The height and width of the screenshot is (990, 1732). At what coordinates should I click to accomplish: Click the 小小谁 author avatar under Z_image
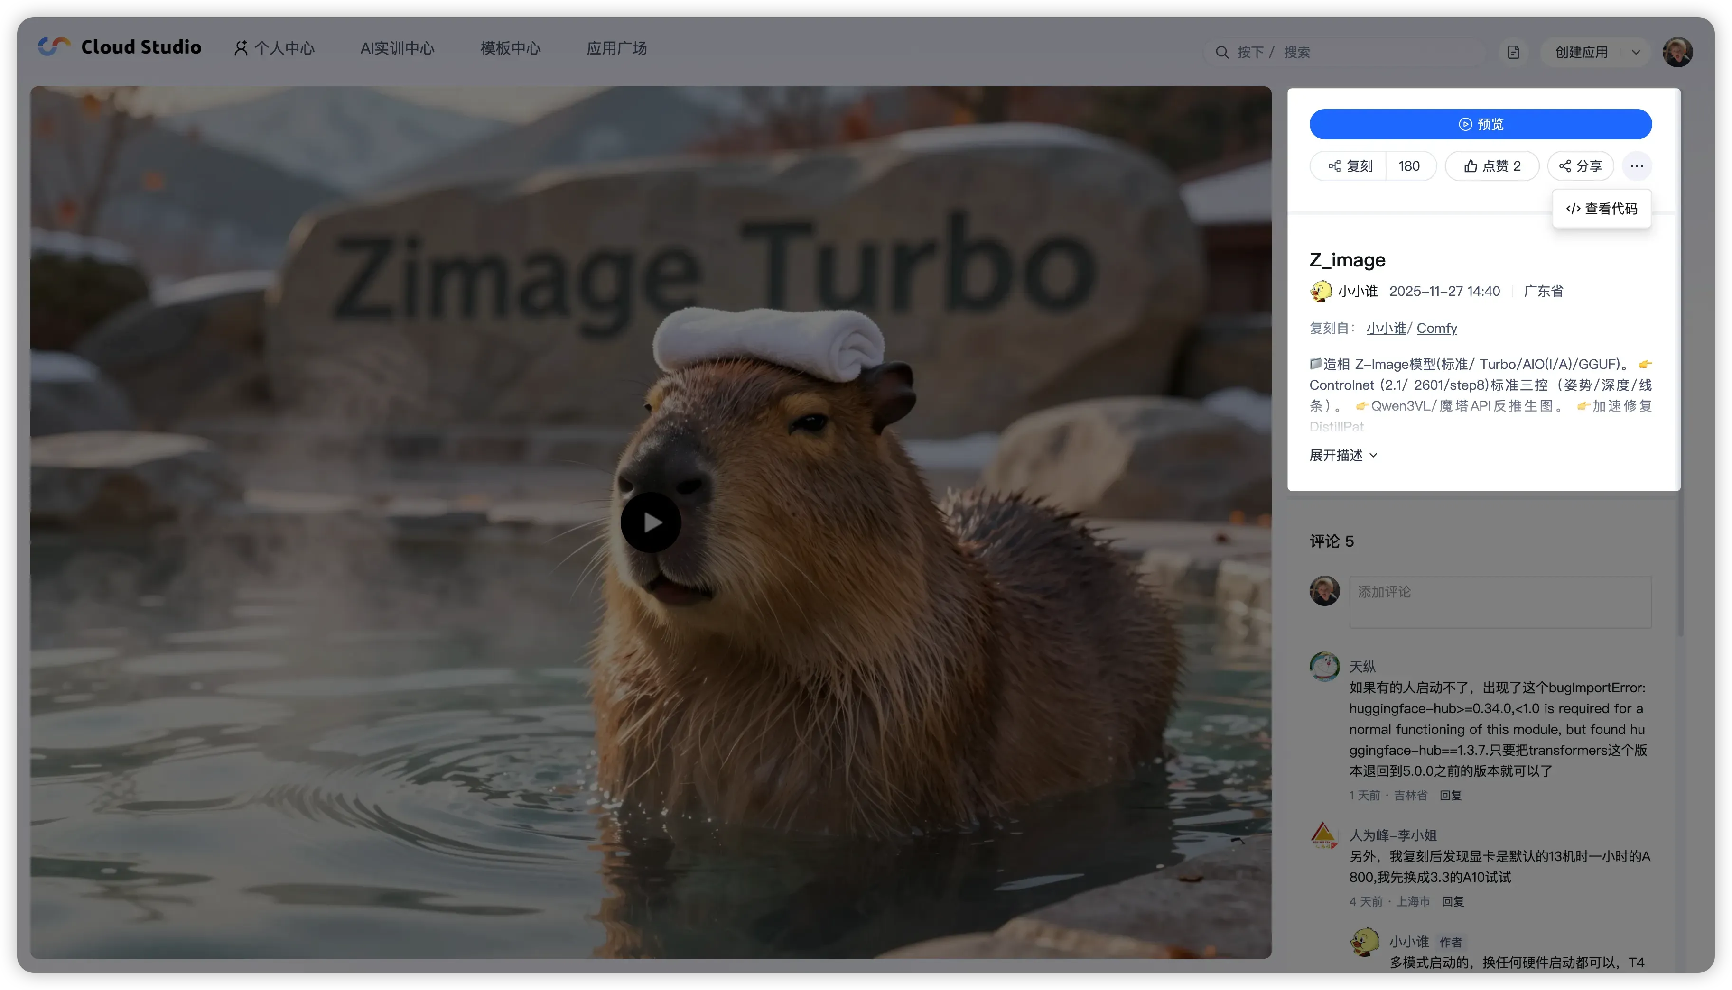pos(1321,291)
